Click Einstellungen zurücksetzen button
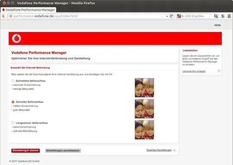This screenshot has width=233, height=165. tap(63, 150)
